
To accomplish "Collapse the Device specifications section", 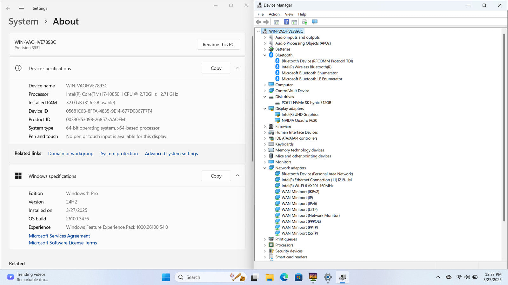I will click(237, 68).
